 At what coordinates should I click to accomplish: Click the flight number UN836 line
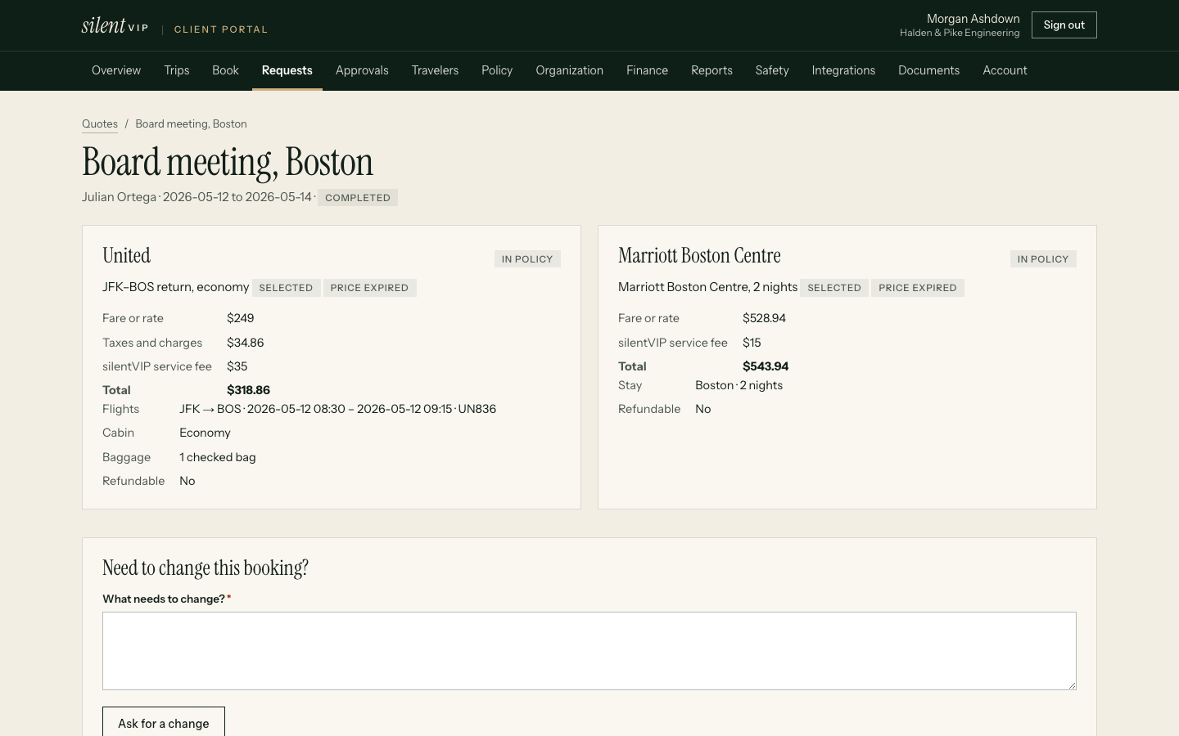pos(337,409)
